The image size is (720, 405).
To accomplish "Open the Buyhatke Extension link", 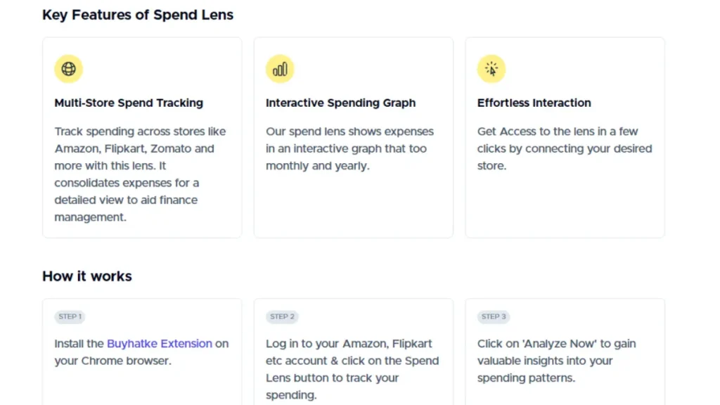I will (x=159, y=343).
